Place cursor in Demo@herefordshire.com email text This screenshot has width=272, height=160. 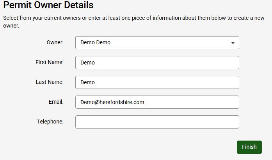pos(112,102)
